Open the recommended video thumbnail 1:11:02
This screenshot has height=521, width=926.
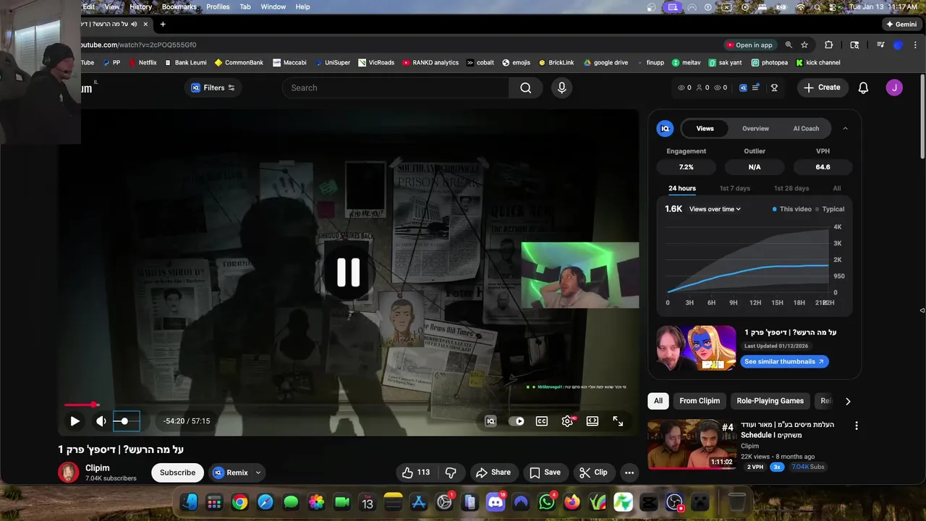691,444
